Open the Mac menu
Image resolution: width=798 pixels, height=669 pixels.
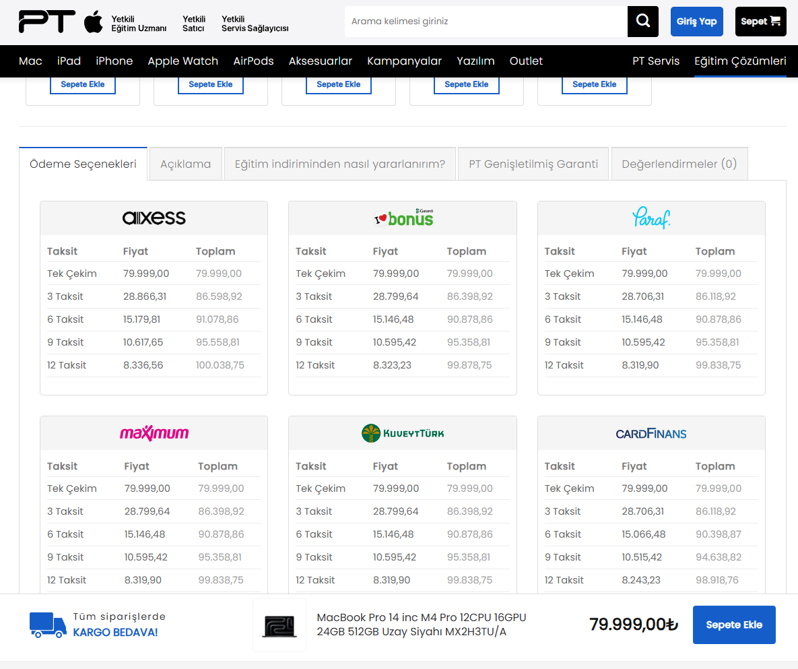pos(30,61)
